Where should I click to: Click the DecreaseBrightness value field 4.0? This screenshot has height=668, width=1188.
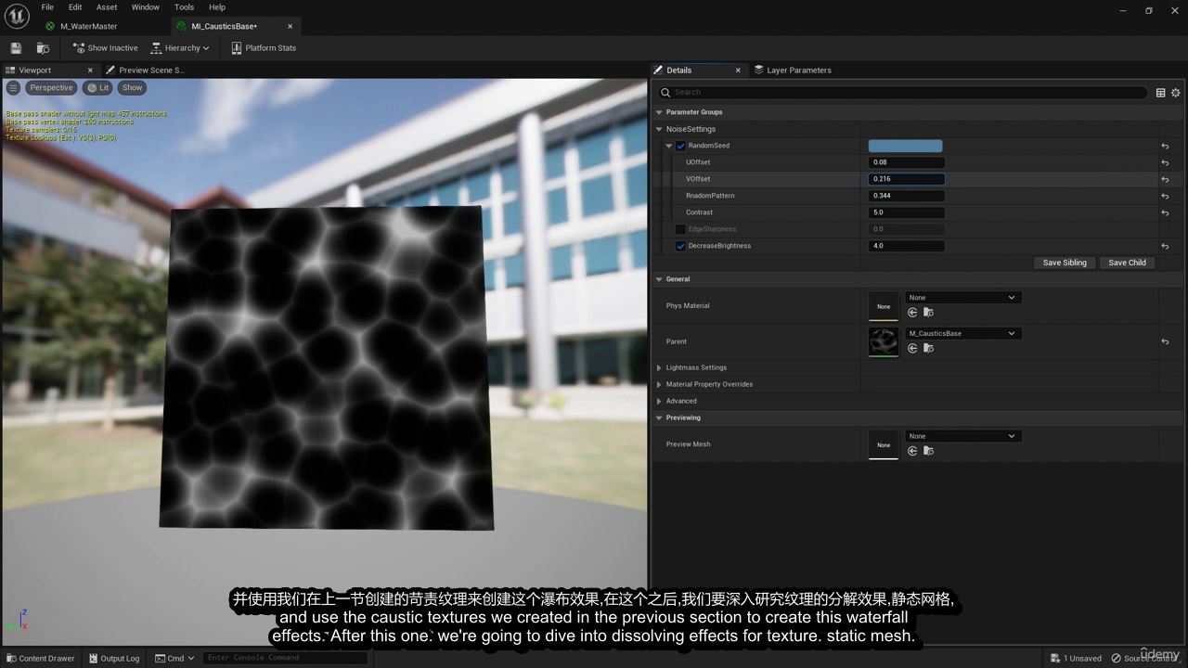(x=906, y=246)
